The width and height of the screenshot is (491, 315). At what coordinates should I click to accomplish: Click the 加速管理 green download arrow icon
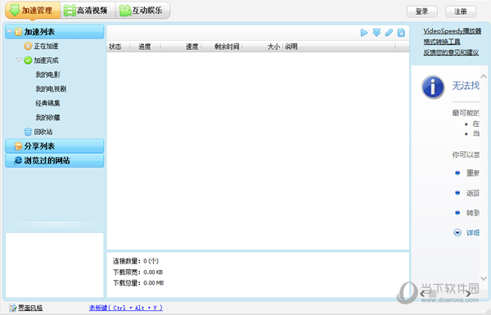click(15, 10)
